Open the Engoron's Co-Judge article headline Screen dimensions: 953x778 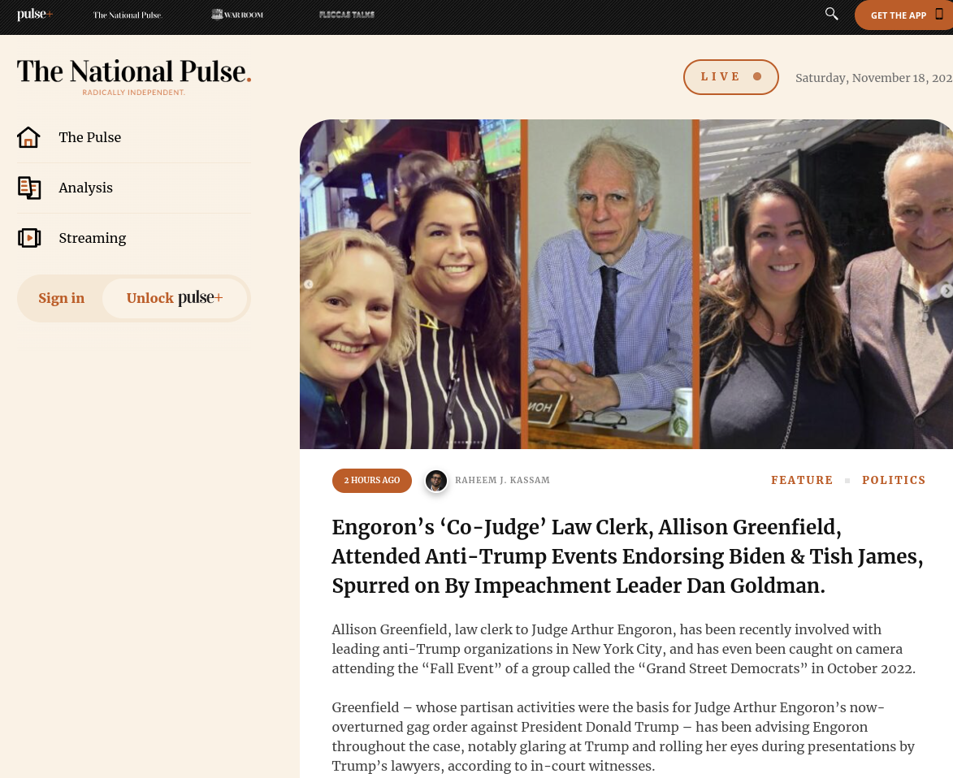point(627,556)
